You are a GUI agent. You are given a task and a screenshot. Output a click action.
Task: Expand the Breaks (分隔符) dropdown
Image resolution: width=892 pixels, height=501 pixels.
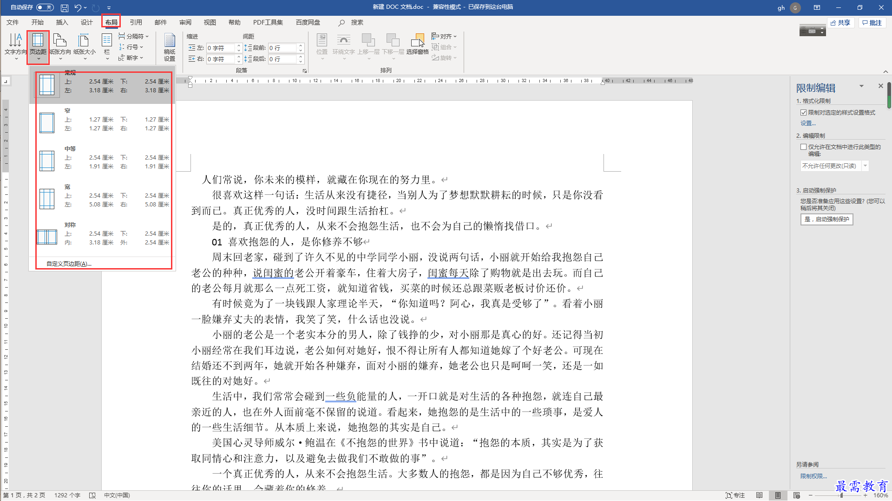[133, 36]
